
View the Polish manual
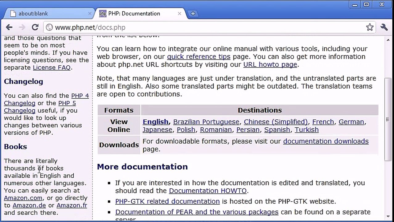click(186, 130)
